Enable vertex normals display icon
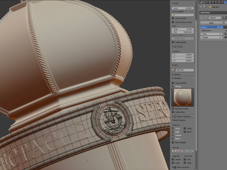The height and width of the screenshot is (170, 227). coord(173,151)
